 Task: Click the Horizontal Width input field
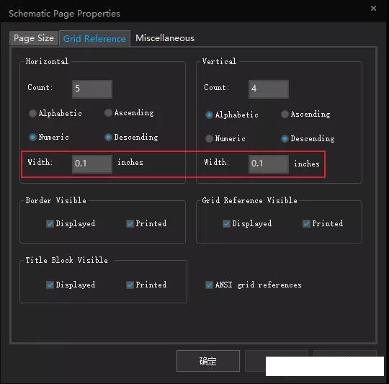point(92,164)
